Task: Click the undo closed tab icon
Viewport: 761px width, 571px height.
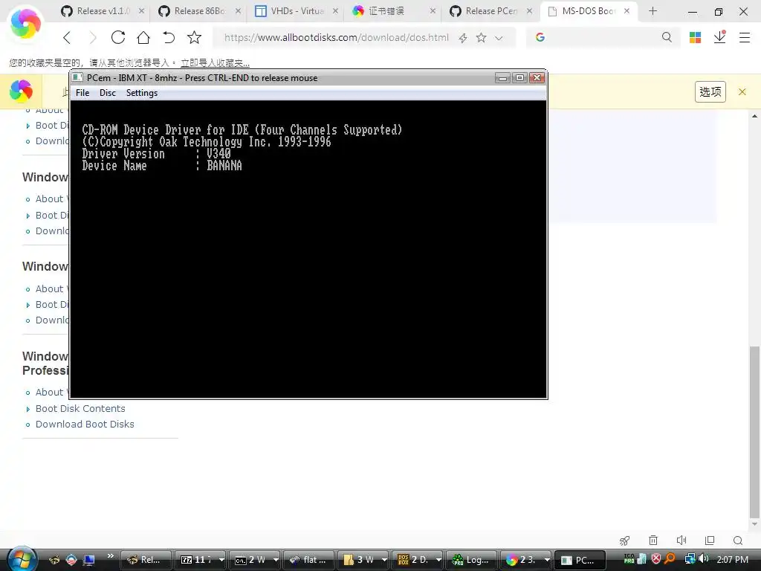Action: tap(169, 37)
